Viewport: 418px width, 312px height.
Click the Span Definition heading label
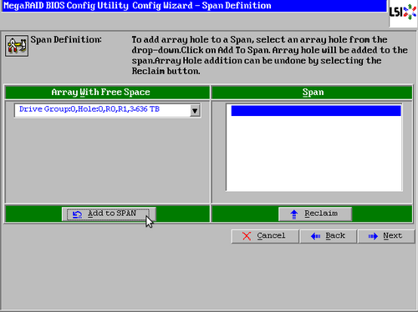(66, 40)
